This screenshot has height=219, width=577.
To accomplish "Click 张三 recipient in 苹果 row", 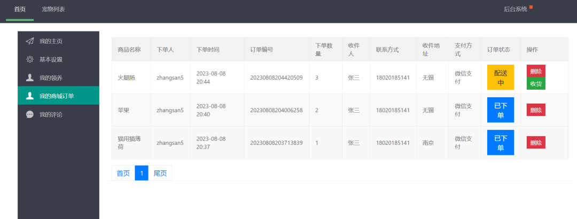I will tap(354, 110).
